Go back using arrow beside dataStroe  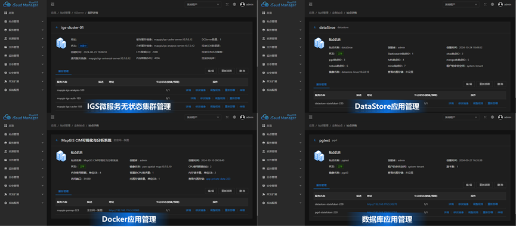[x=315, y=27]
